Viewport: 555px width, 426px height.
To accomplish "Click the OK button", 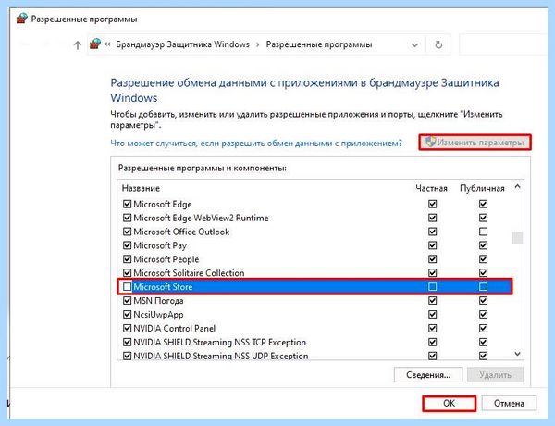I will pyautogui.click(x=450, y=404).
